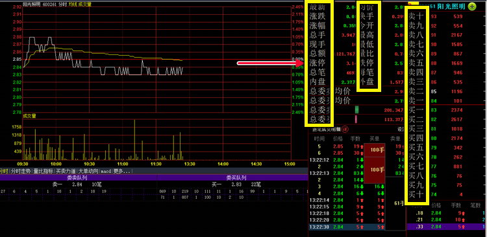Viewport: 487px width, 237px height.
Task: Open the red 详 detail icon
Action: point(345,129)
